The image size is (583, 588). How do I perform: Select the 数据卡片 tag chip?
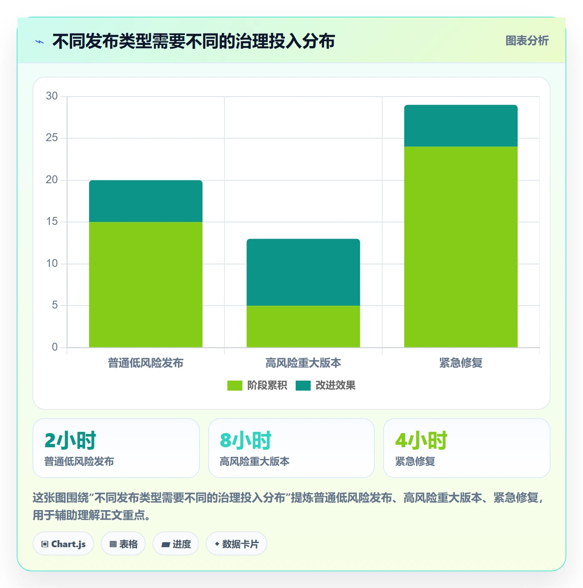tap(237, 544)
